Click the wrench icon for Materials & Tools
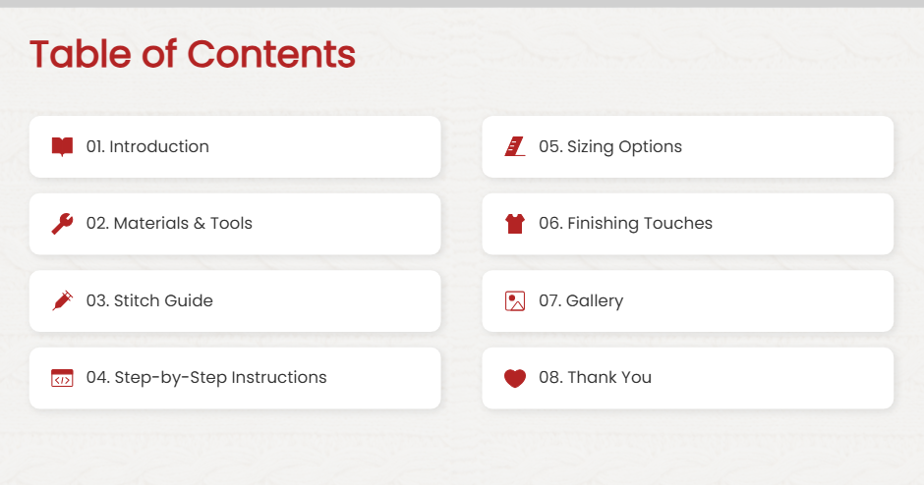Viewport: 924px width, 485px height. coord(62,224)
